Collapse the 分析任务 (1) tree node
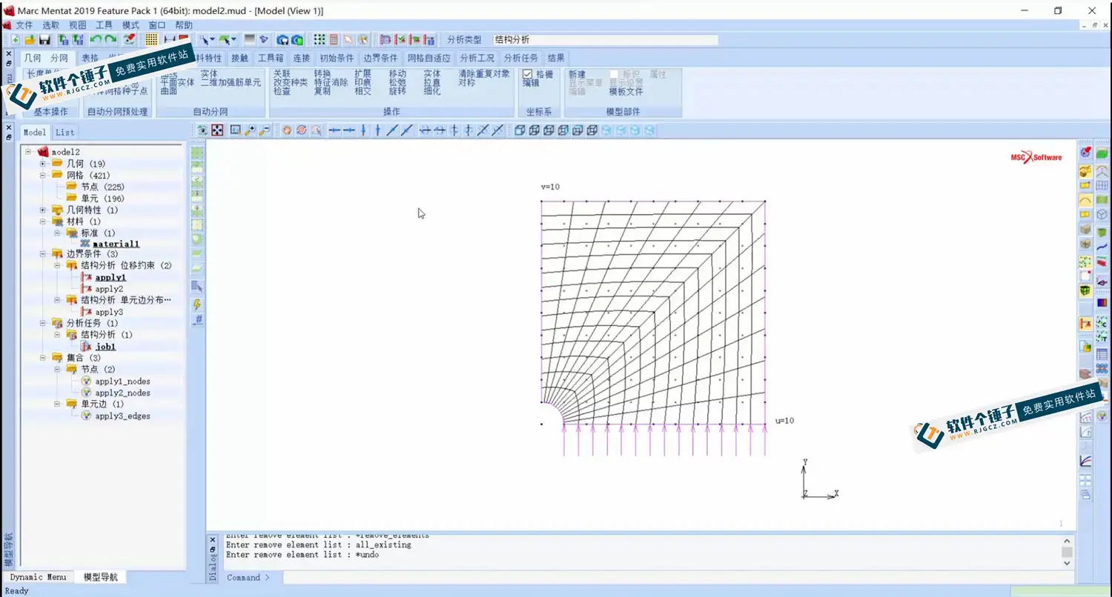Viewport: 1112px width, 597px height. pos(43,324)
